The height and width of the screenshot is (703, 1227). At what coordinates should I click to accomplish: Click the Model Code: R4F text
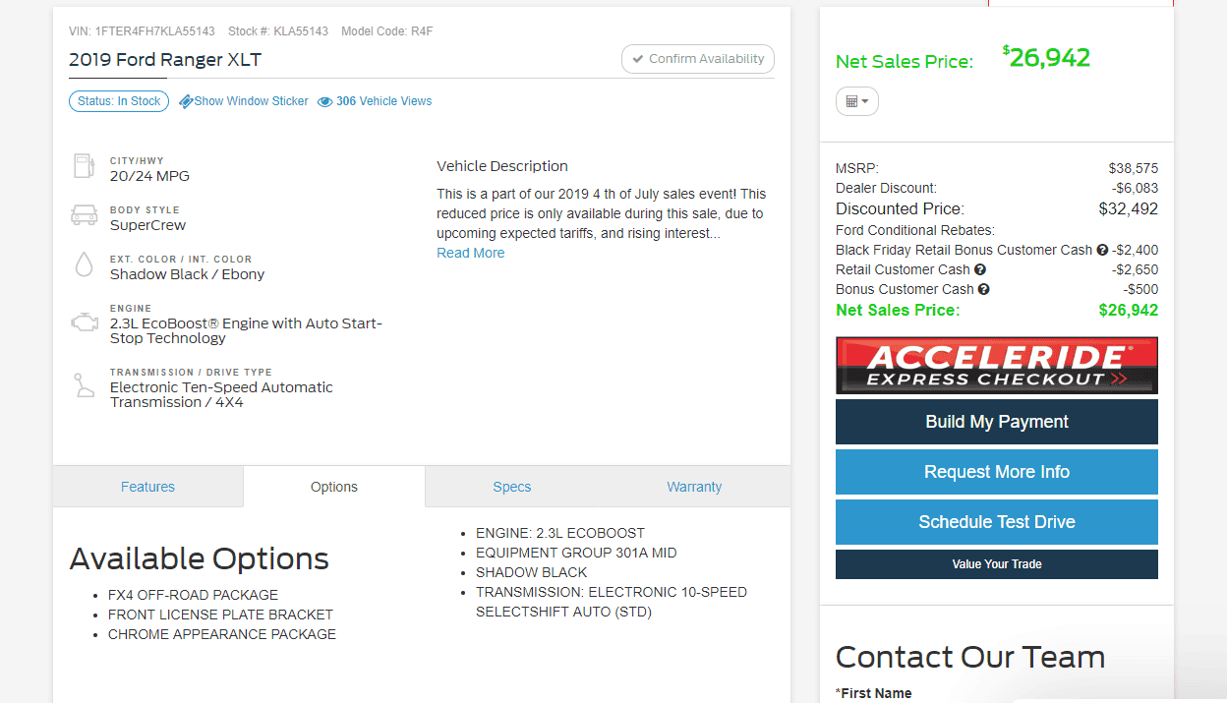[387, 31]
